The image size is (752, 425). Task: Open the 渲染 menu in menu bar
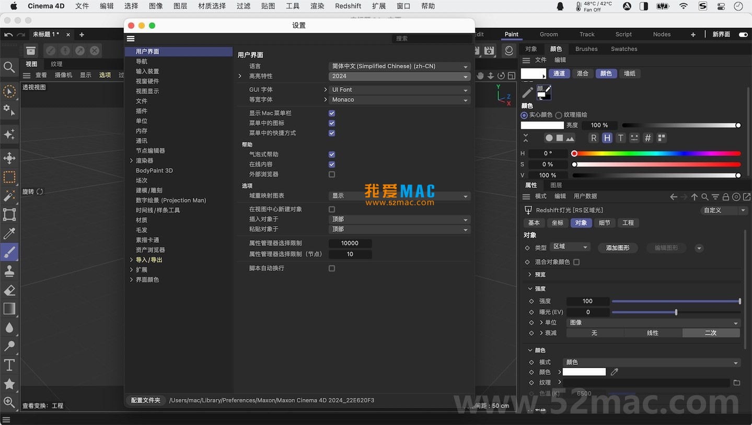pyautogui.click(x=317, y=6)
